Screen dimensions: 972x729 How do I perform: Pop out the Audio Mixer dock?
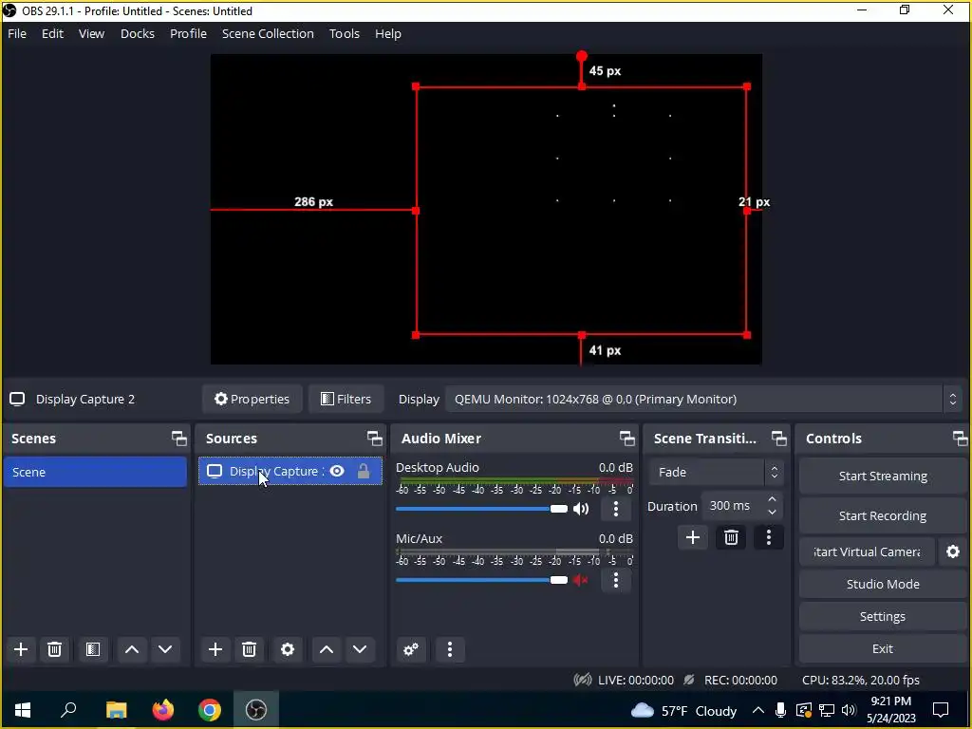click(626, 439)
